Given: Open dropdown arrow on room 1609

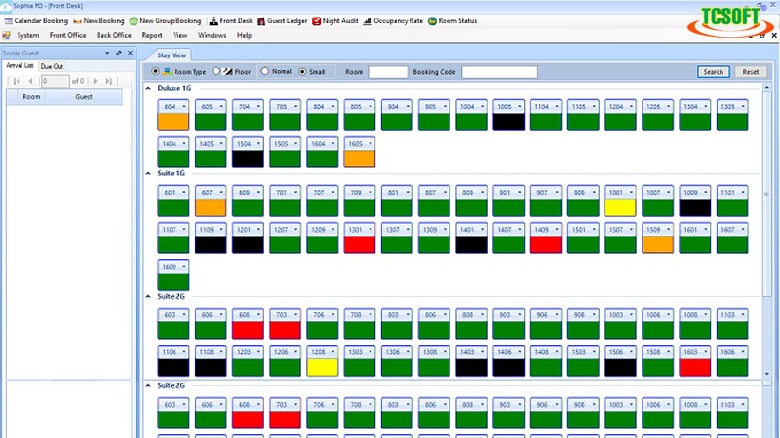Looking at the screenshot, I should (184, 267).
